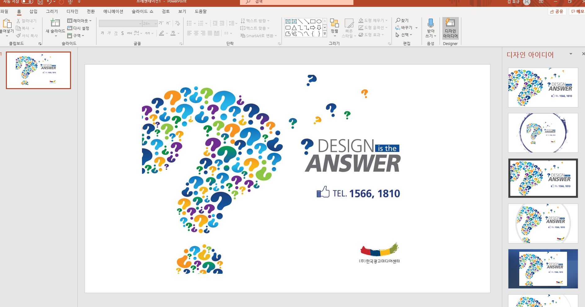Open the 도움말 (Help) tab
Screen dimensions: 585x307
[x=201, y=11]
